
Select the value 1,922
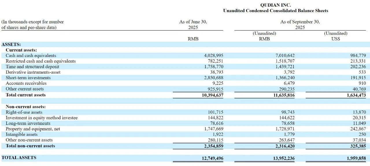[x=218, y=134]
